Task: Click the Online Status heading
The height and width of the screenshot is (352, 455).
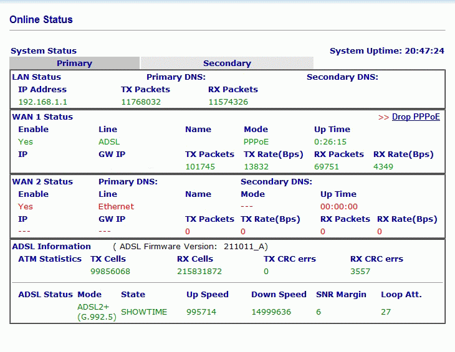Action: click(x=41, y=20)
